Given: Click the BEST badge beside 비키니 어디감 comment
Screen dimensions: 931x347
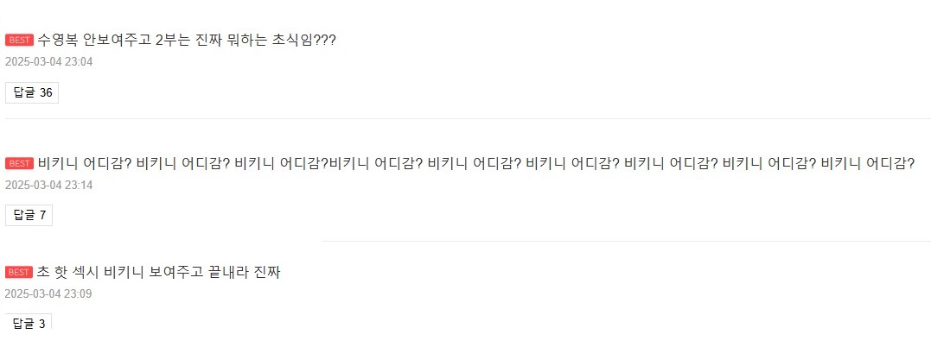Looking at the screenshot, I should [x=19, y=164].
